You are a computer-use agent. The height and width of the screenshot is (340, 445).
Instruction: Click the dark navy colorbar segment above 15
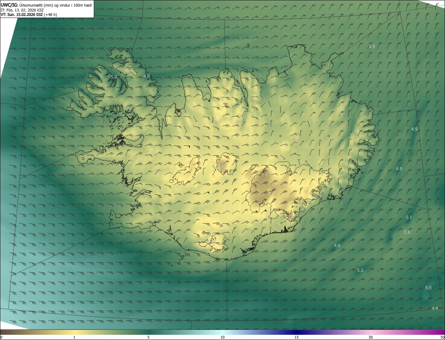(297, 332)
